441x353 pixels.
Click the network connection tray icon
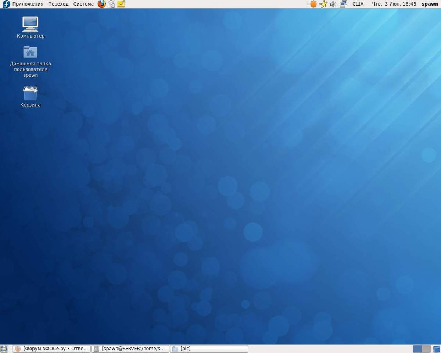click(x=344, y=4)
